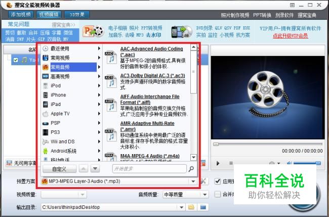The image size is (329, 217).
Task: Open the 预置方案 MP3 format dropdown
Action: (x=193, y=181)
